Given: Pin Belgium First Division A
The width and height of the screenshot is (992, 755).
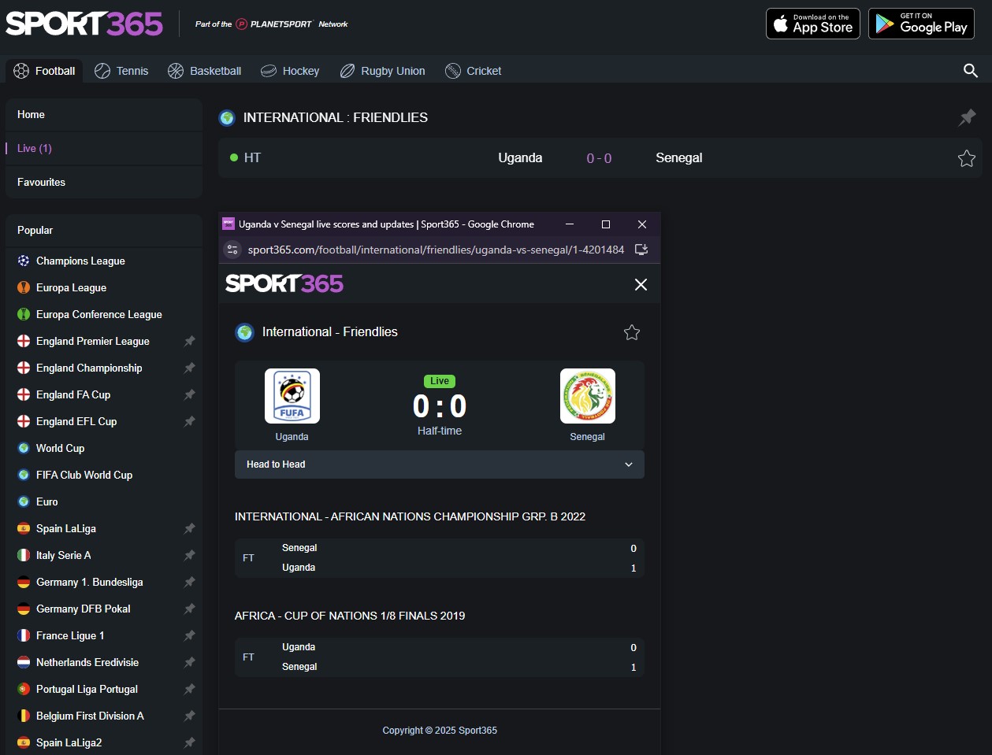Looking at the screenshot, I should (x=189, y=716).
